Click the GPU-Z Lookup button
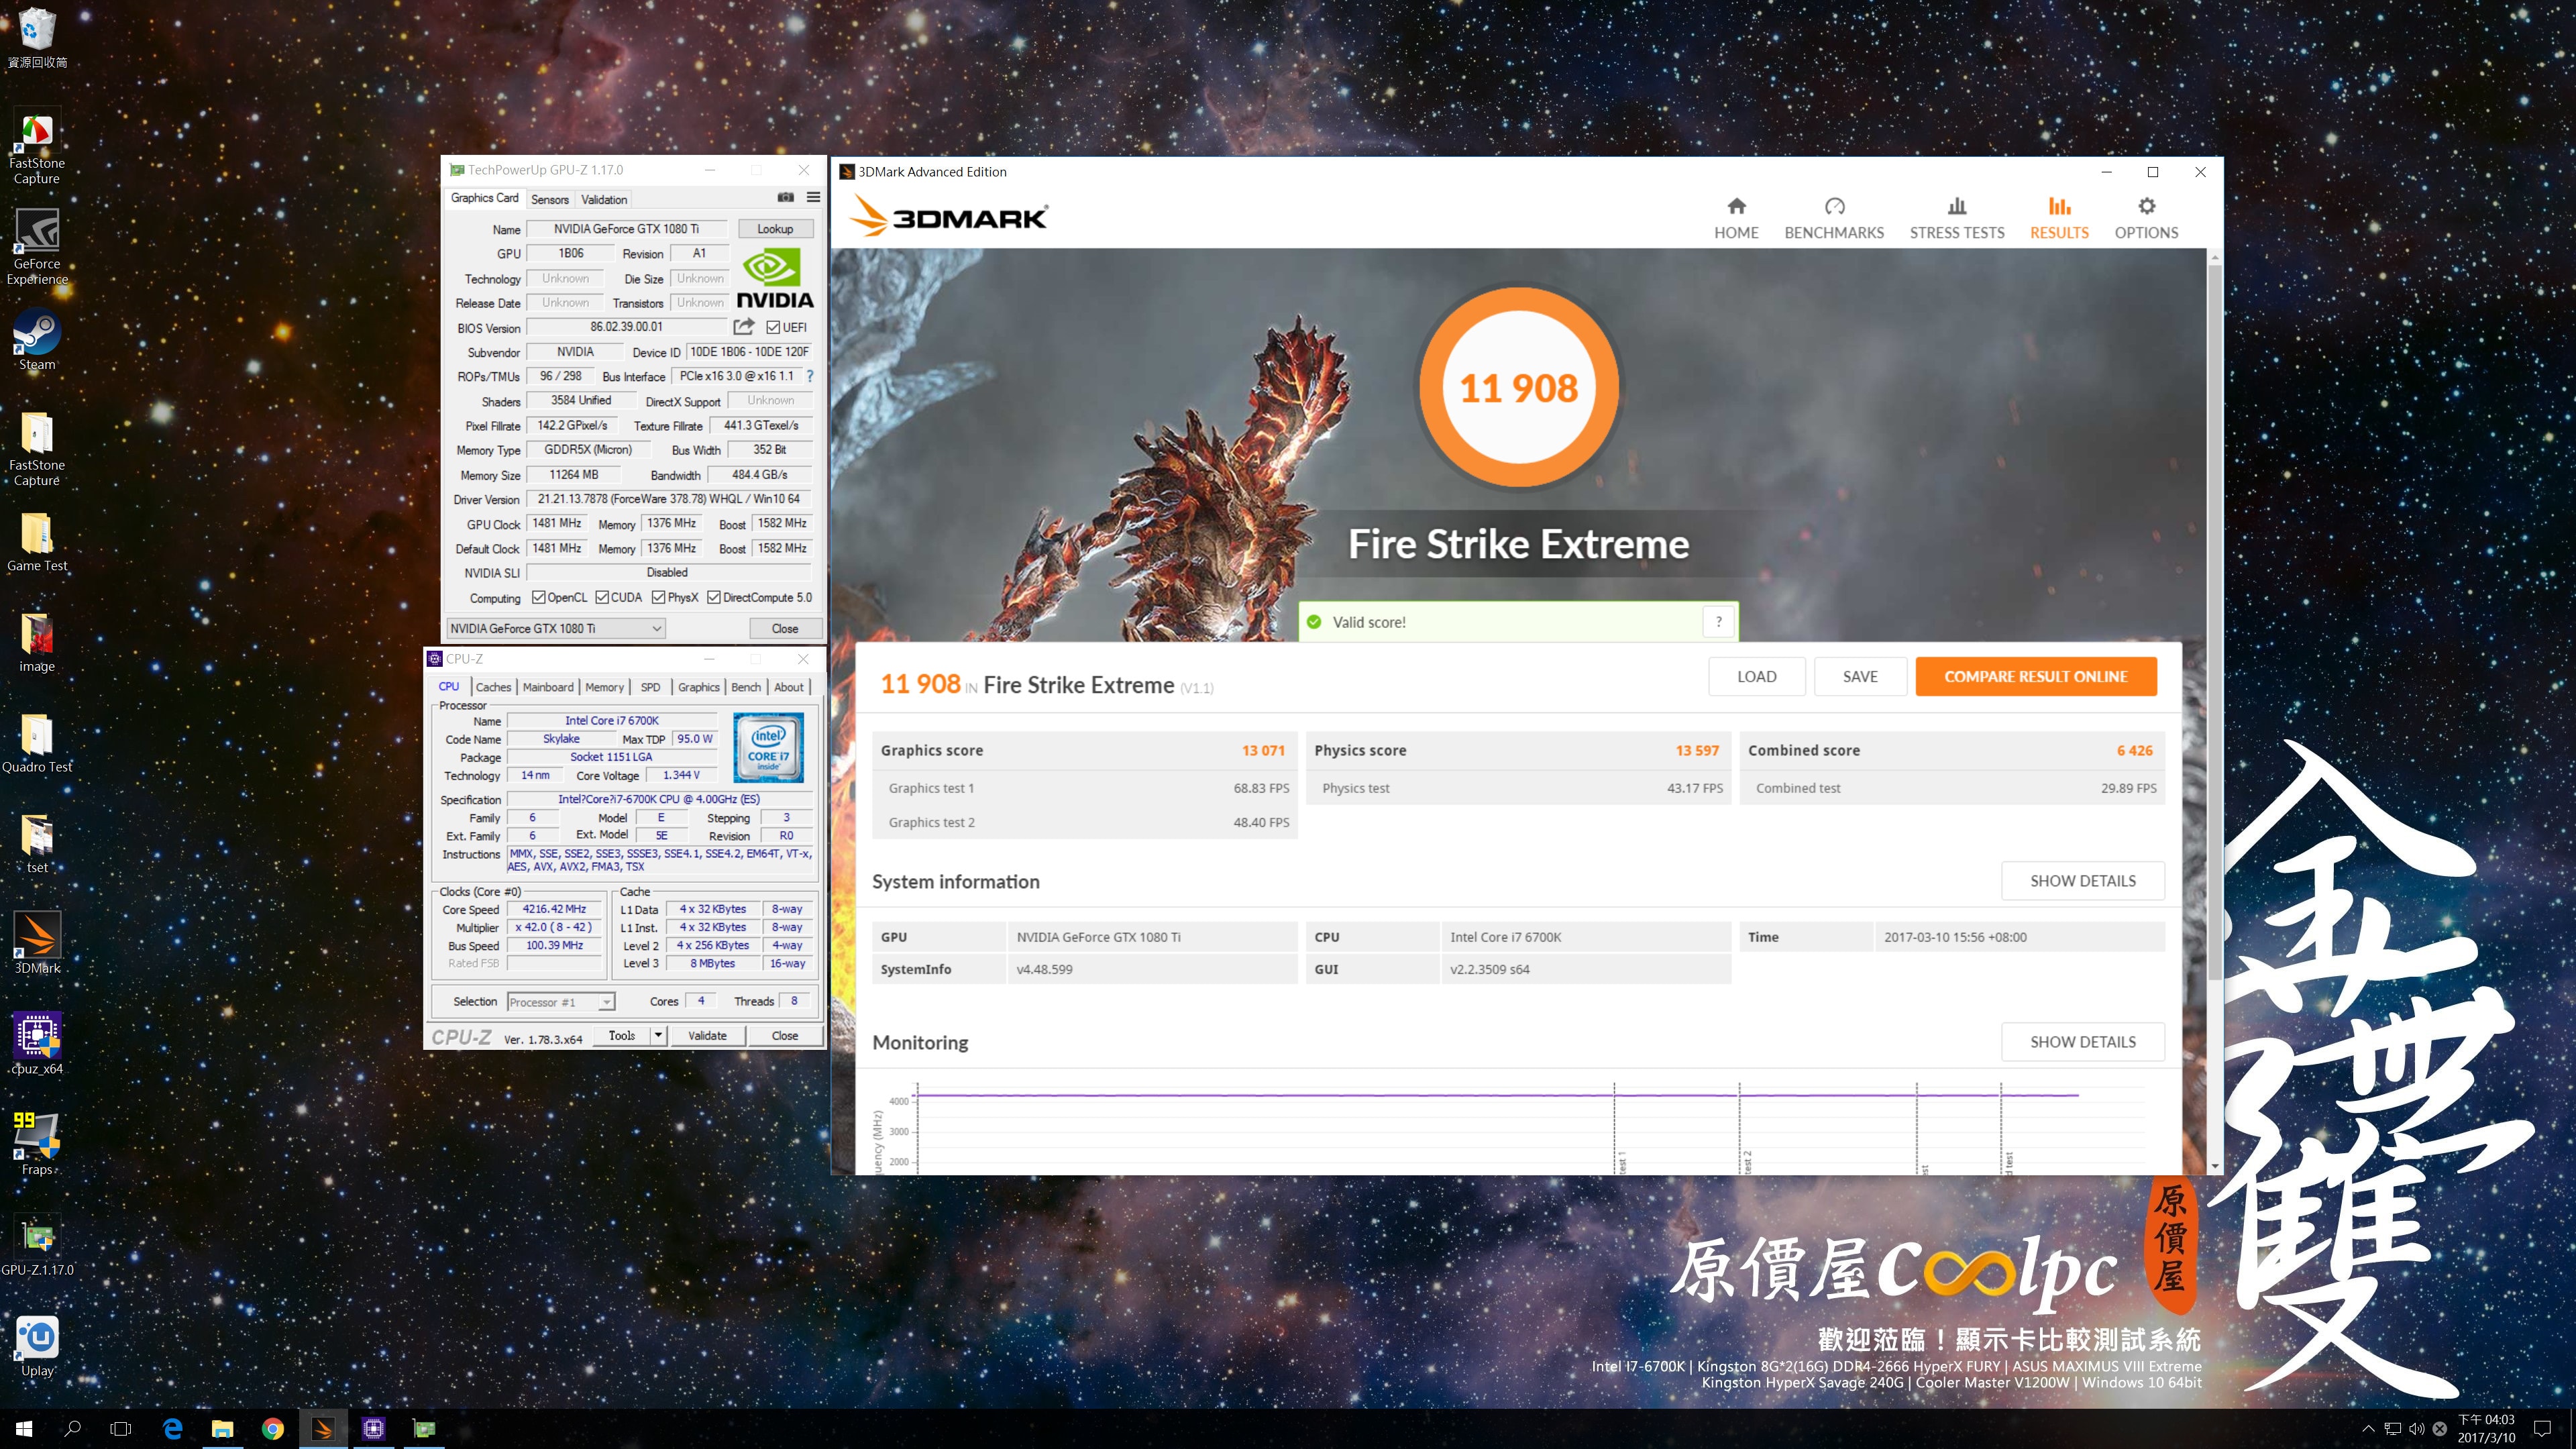This screenshot has width=2576, height=1449. [775, 229]
